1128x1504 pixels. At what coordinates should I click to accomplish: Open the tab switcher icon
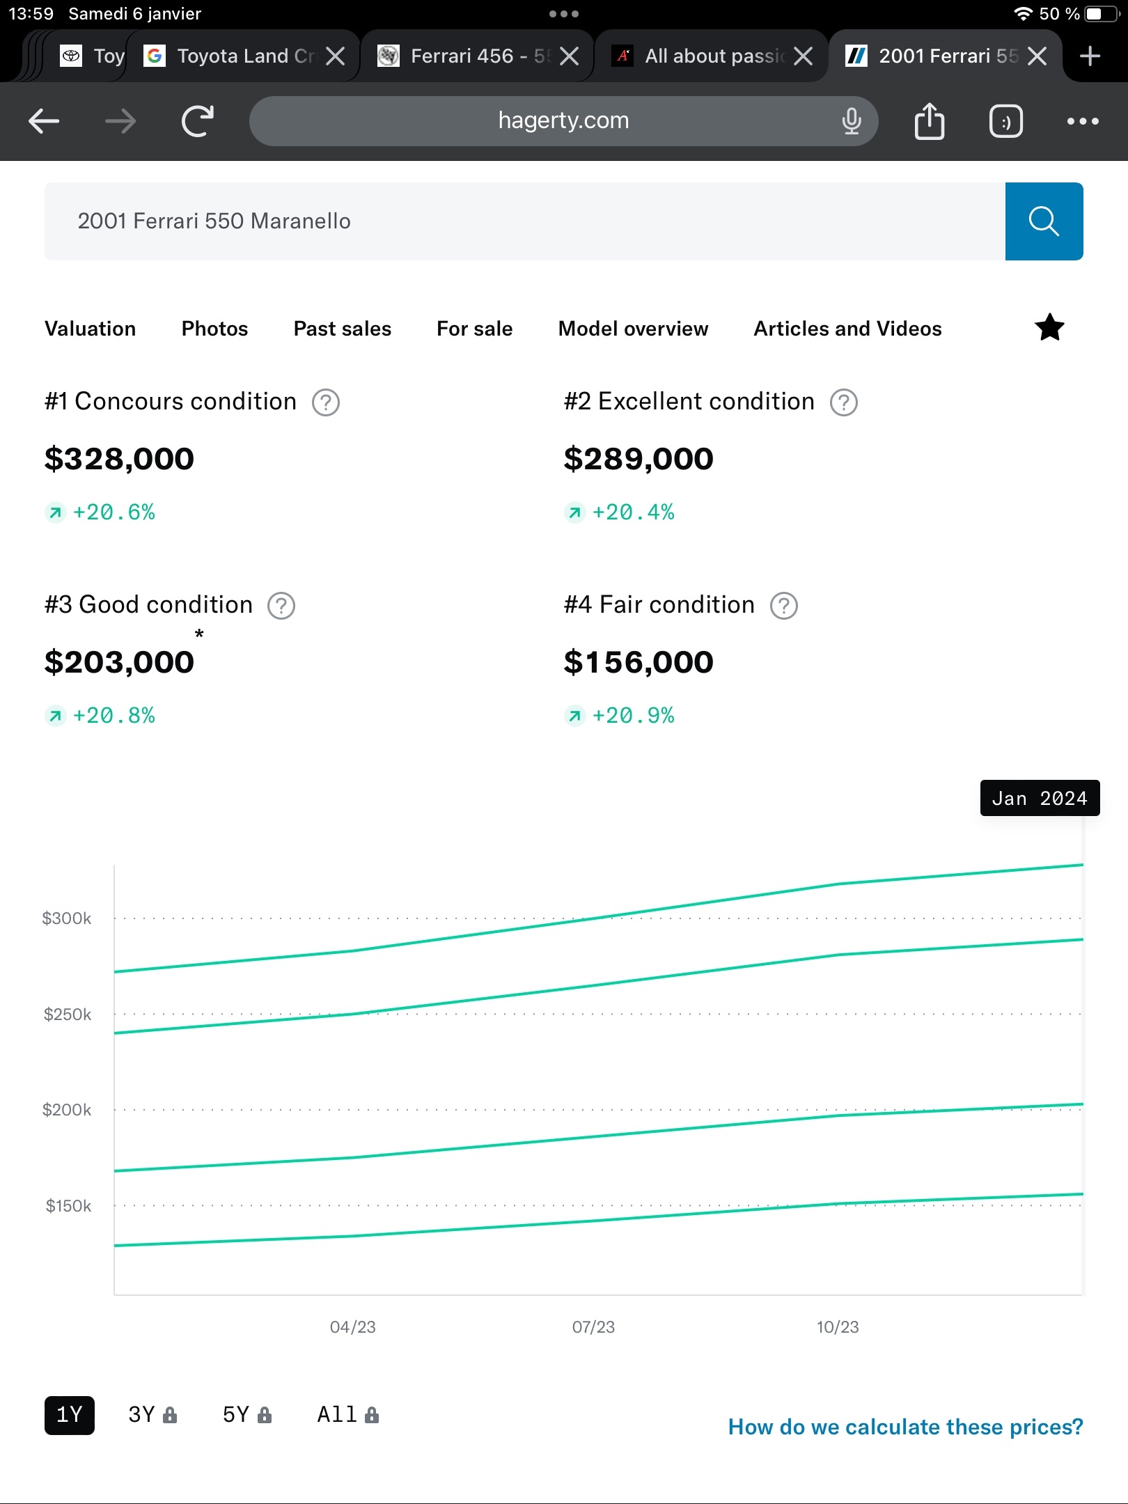coord(1005,121)
